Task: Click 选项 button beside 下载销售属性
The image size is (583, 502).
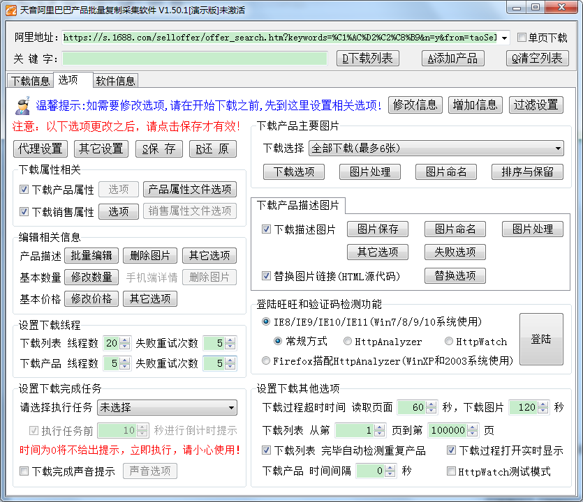Action: click(x=119, y=211)
